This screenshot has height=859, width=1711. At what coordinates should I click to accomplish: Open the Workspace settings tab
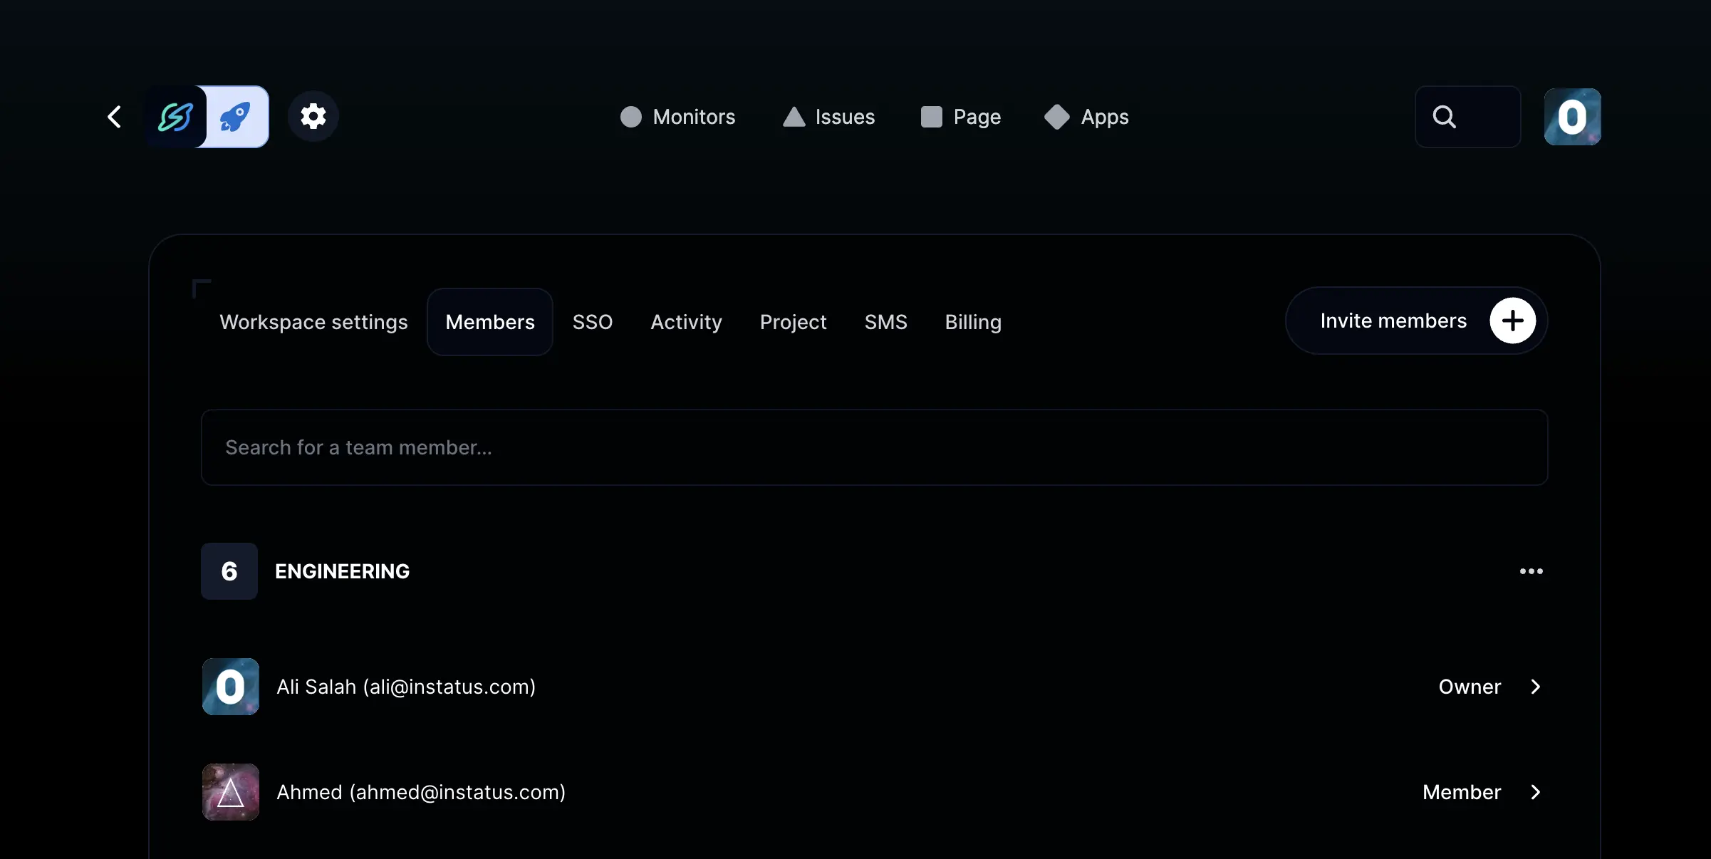point(313,322)
